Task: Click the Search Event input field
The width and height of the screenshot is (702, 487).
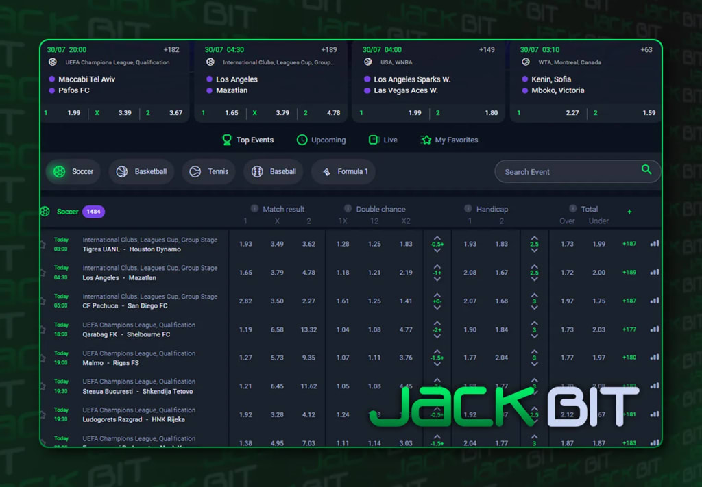Action: tap(577, 172)
